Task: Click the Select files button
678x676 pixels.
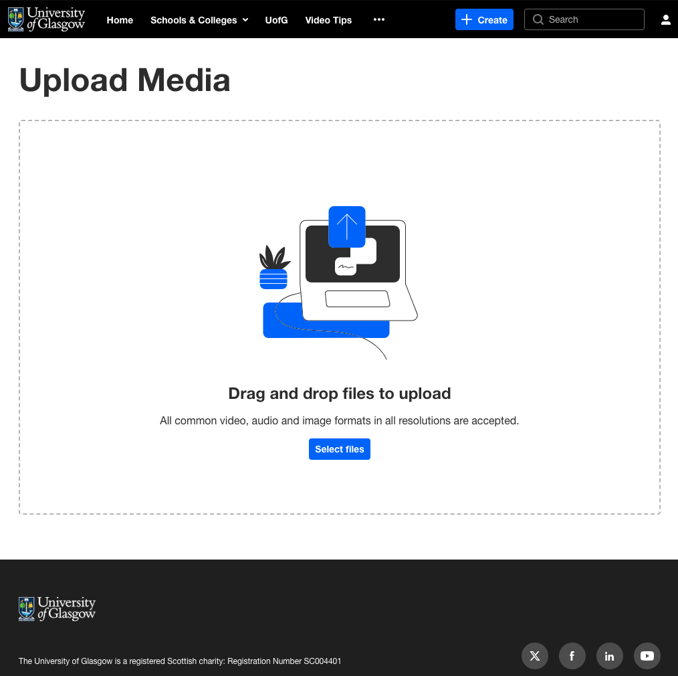Action: point(340,449)
